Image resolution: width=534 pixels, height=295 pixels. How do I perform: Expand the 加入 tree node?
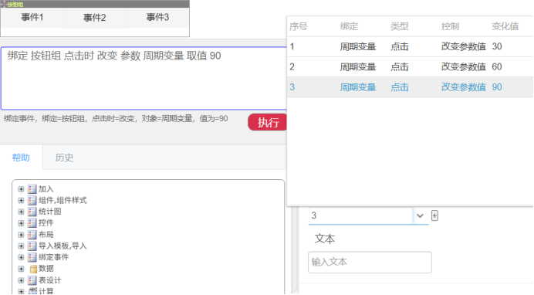(x=21, y=189)
